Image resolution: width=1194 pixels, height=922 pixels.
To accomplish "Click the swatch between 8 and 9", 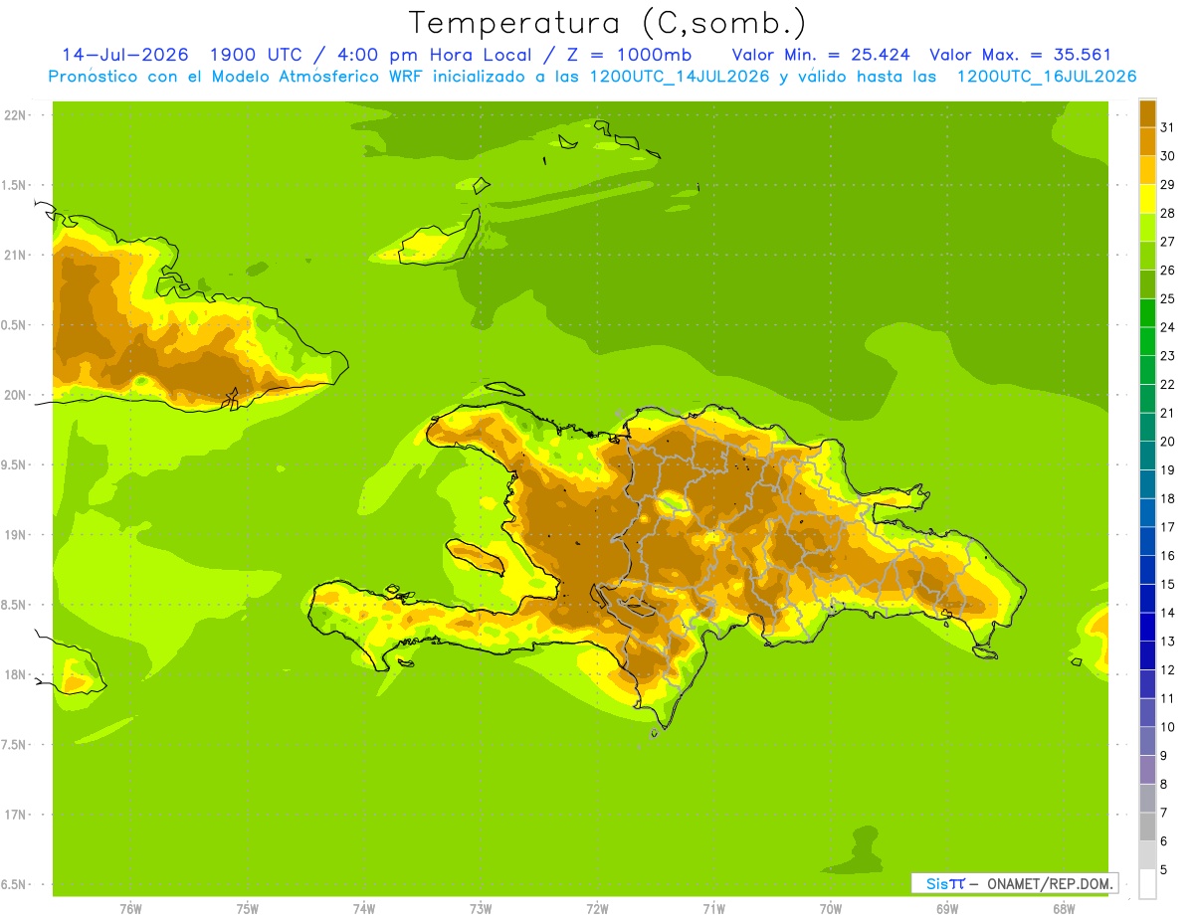I will (x=1147, y=770).
